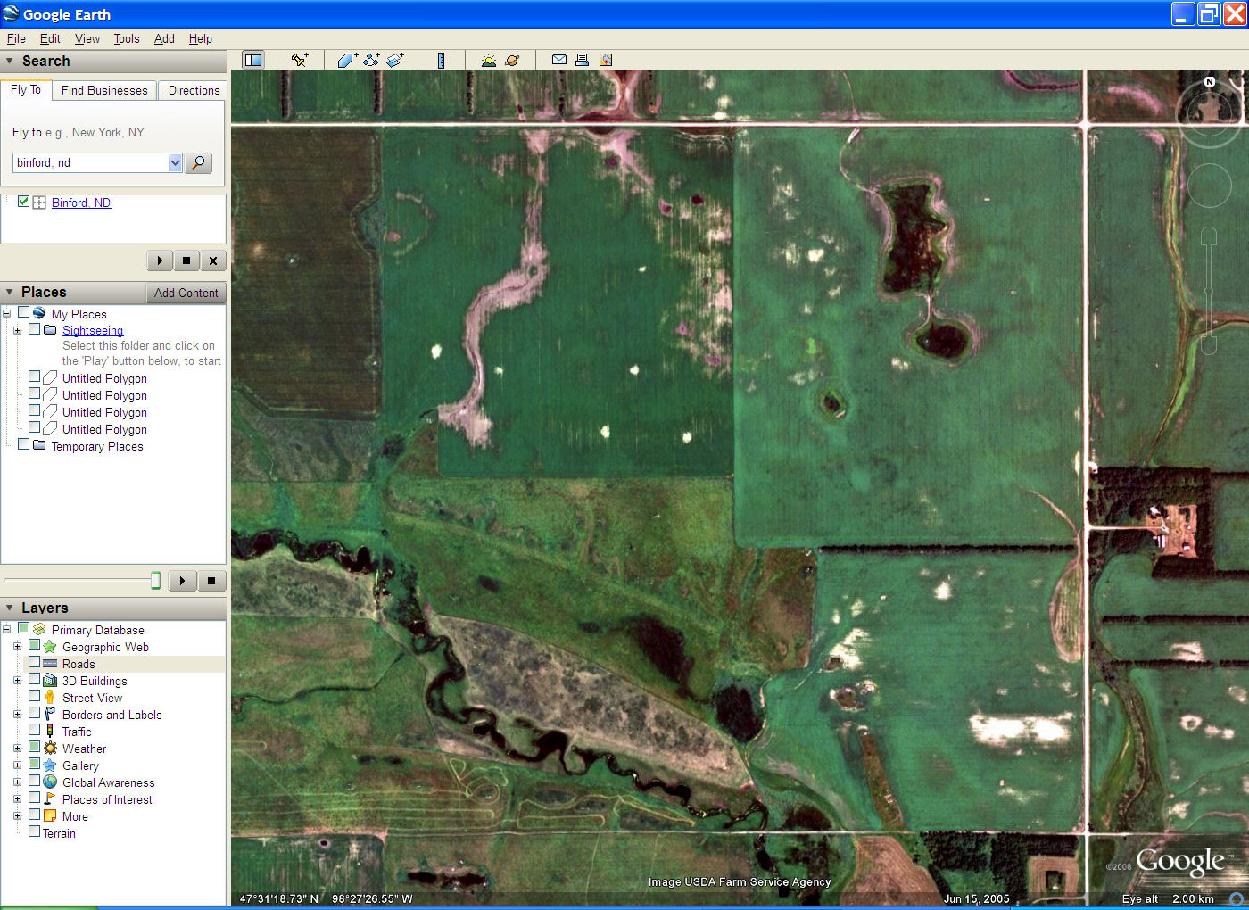Screen dimensions: 1249x910
Task: Open the Sightseeing link
Action: pos(93,330)
